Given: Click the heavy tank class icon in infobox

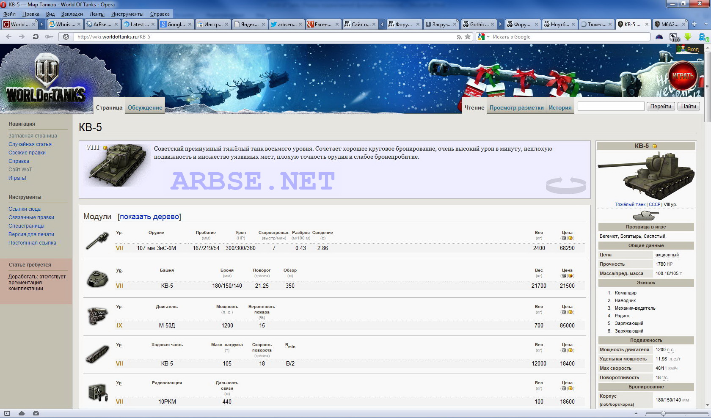Looking at the screenshot, I should [x=646, y=216].
